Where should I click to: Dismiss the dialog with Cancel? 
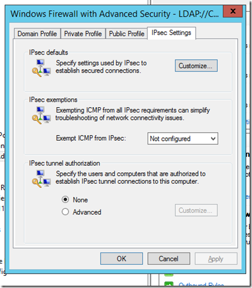coord(168,258)
